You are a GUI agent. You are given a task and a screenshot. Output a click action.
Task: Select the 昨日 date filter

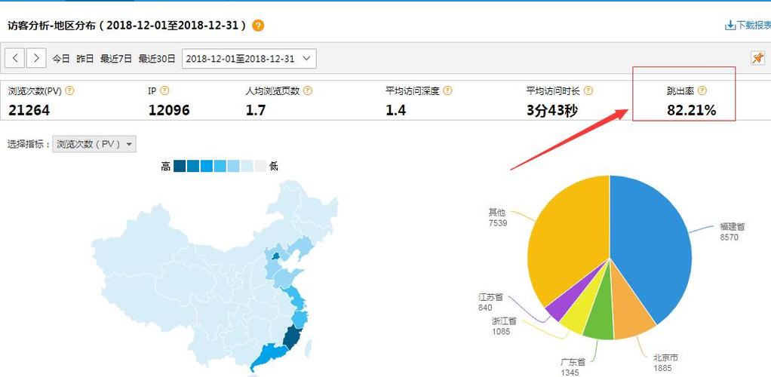(x=85, y=59)
